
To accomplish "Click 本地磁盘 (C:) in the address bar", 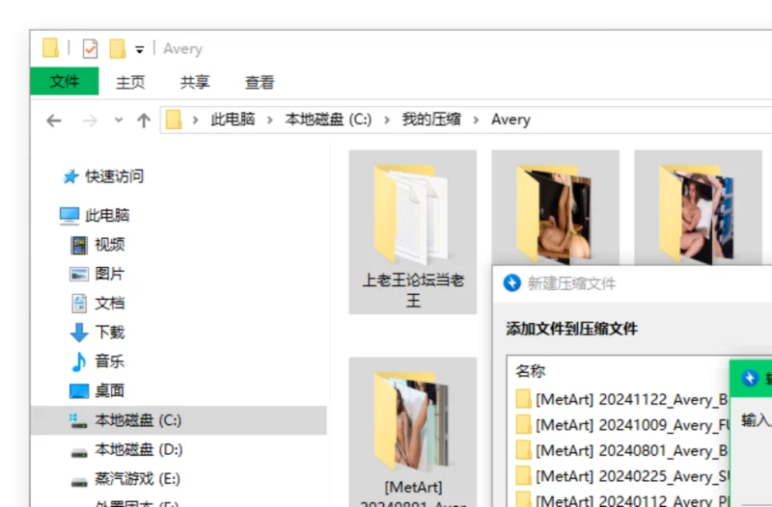I will click(328, 120).
